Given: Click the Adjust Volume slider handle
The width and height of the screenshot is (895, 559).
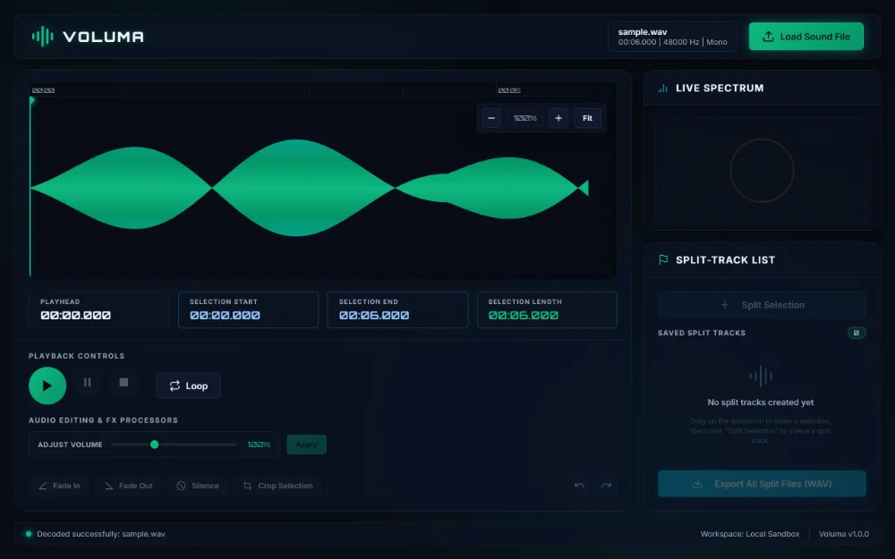Looking at the screenshot, I should [x=154, y=445].
